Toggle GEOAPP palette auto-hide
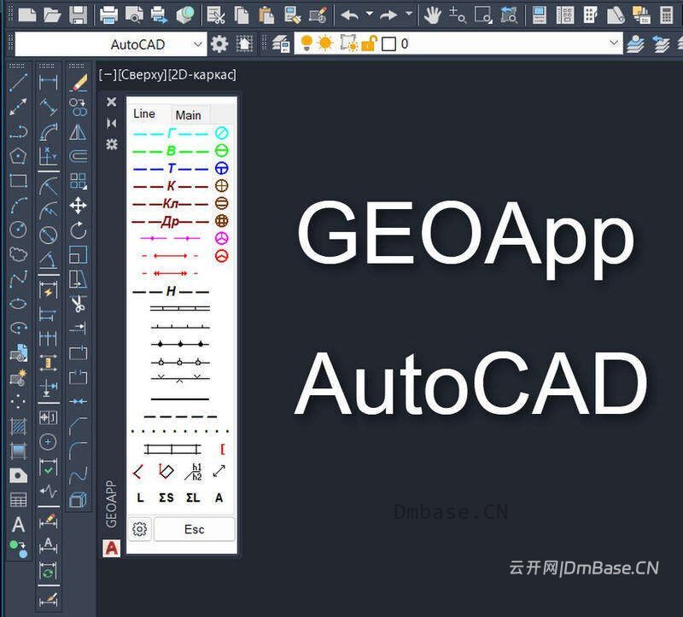This screenshot has width=683, height=617. 112,123
